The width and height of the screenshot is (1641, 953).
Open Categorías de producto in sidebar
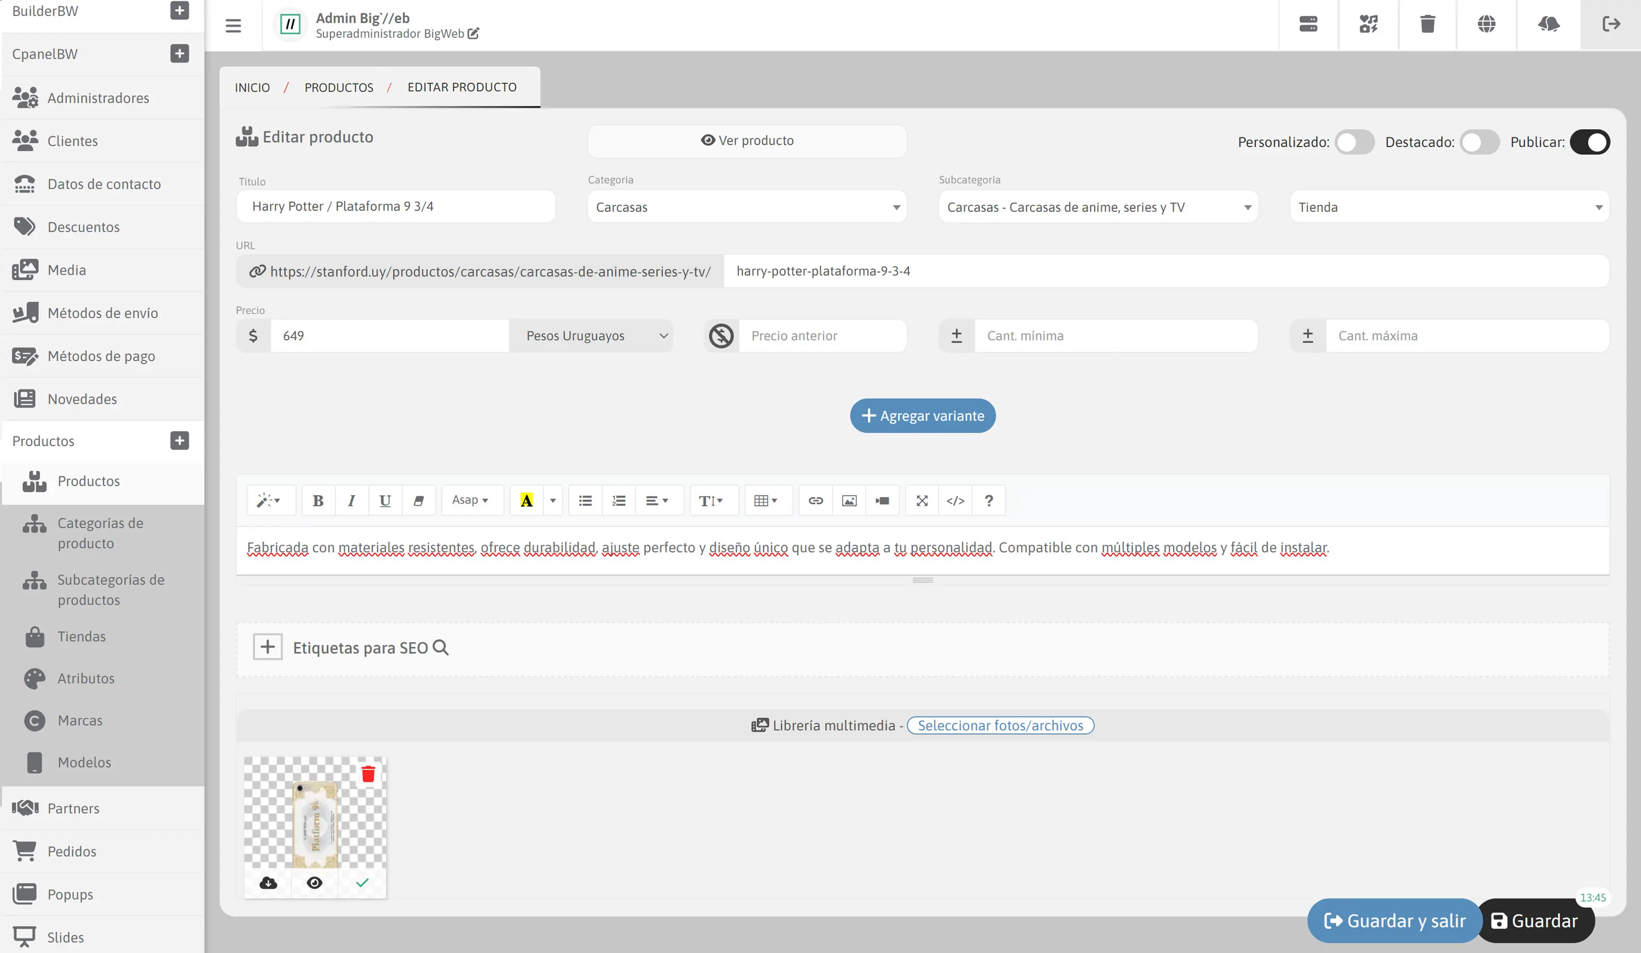click(100, 533)
